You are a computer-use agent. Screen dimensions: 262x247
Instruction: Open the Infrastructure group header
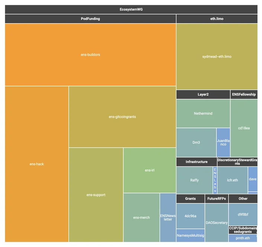(x=196, y=162)
